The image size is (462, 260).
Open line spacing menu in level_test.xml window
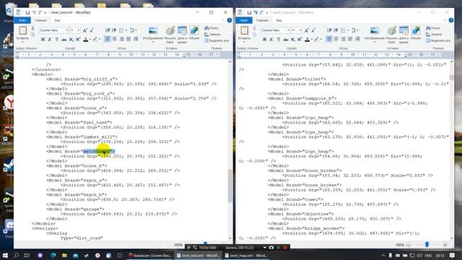click(133, 30)
